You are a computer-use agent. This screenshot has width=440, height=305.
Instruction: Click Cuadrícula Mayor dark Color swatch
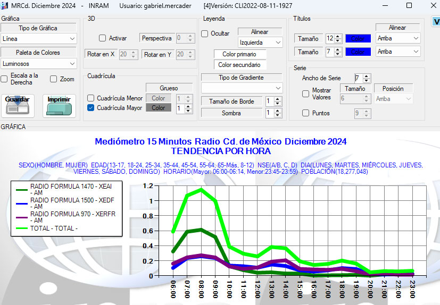(x=158, y=108)
